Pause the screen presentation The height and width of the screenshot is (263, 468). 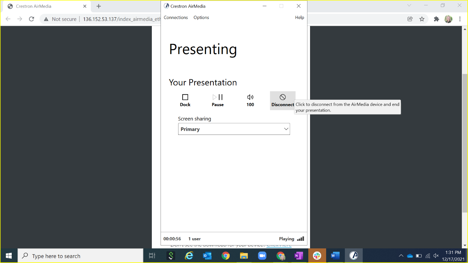pyautogui.click(x=218, y=100)
